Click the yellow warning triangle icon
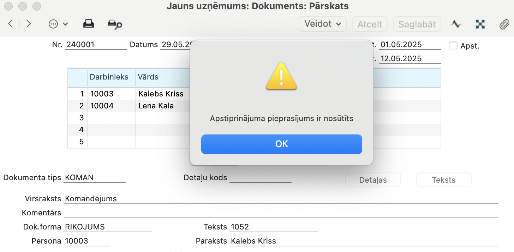The image size is (514, 252). (281, 76)
